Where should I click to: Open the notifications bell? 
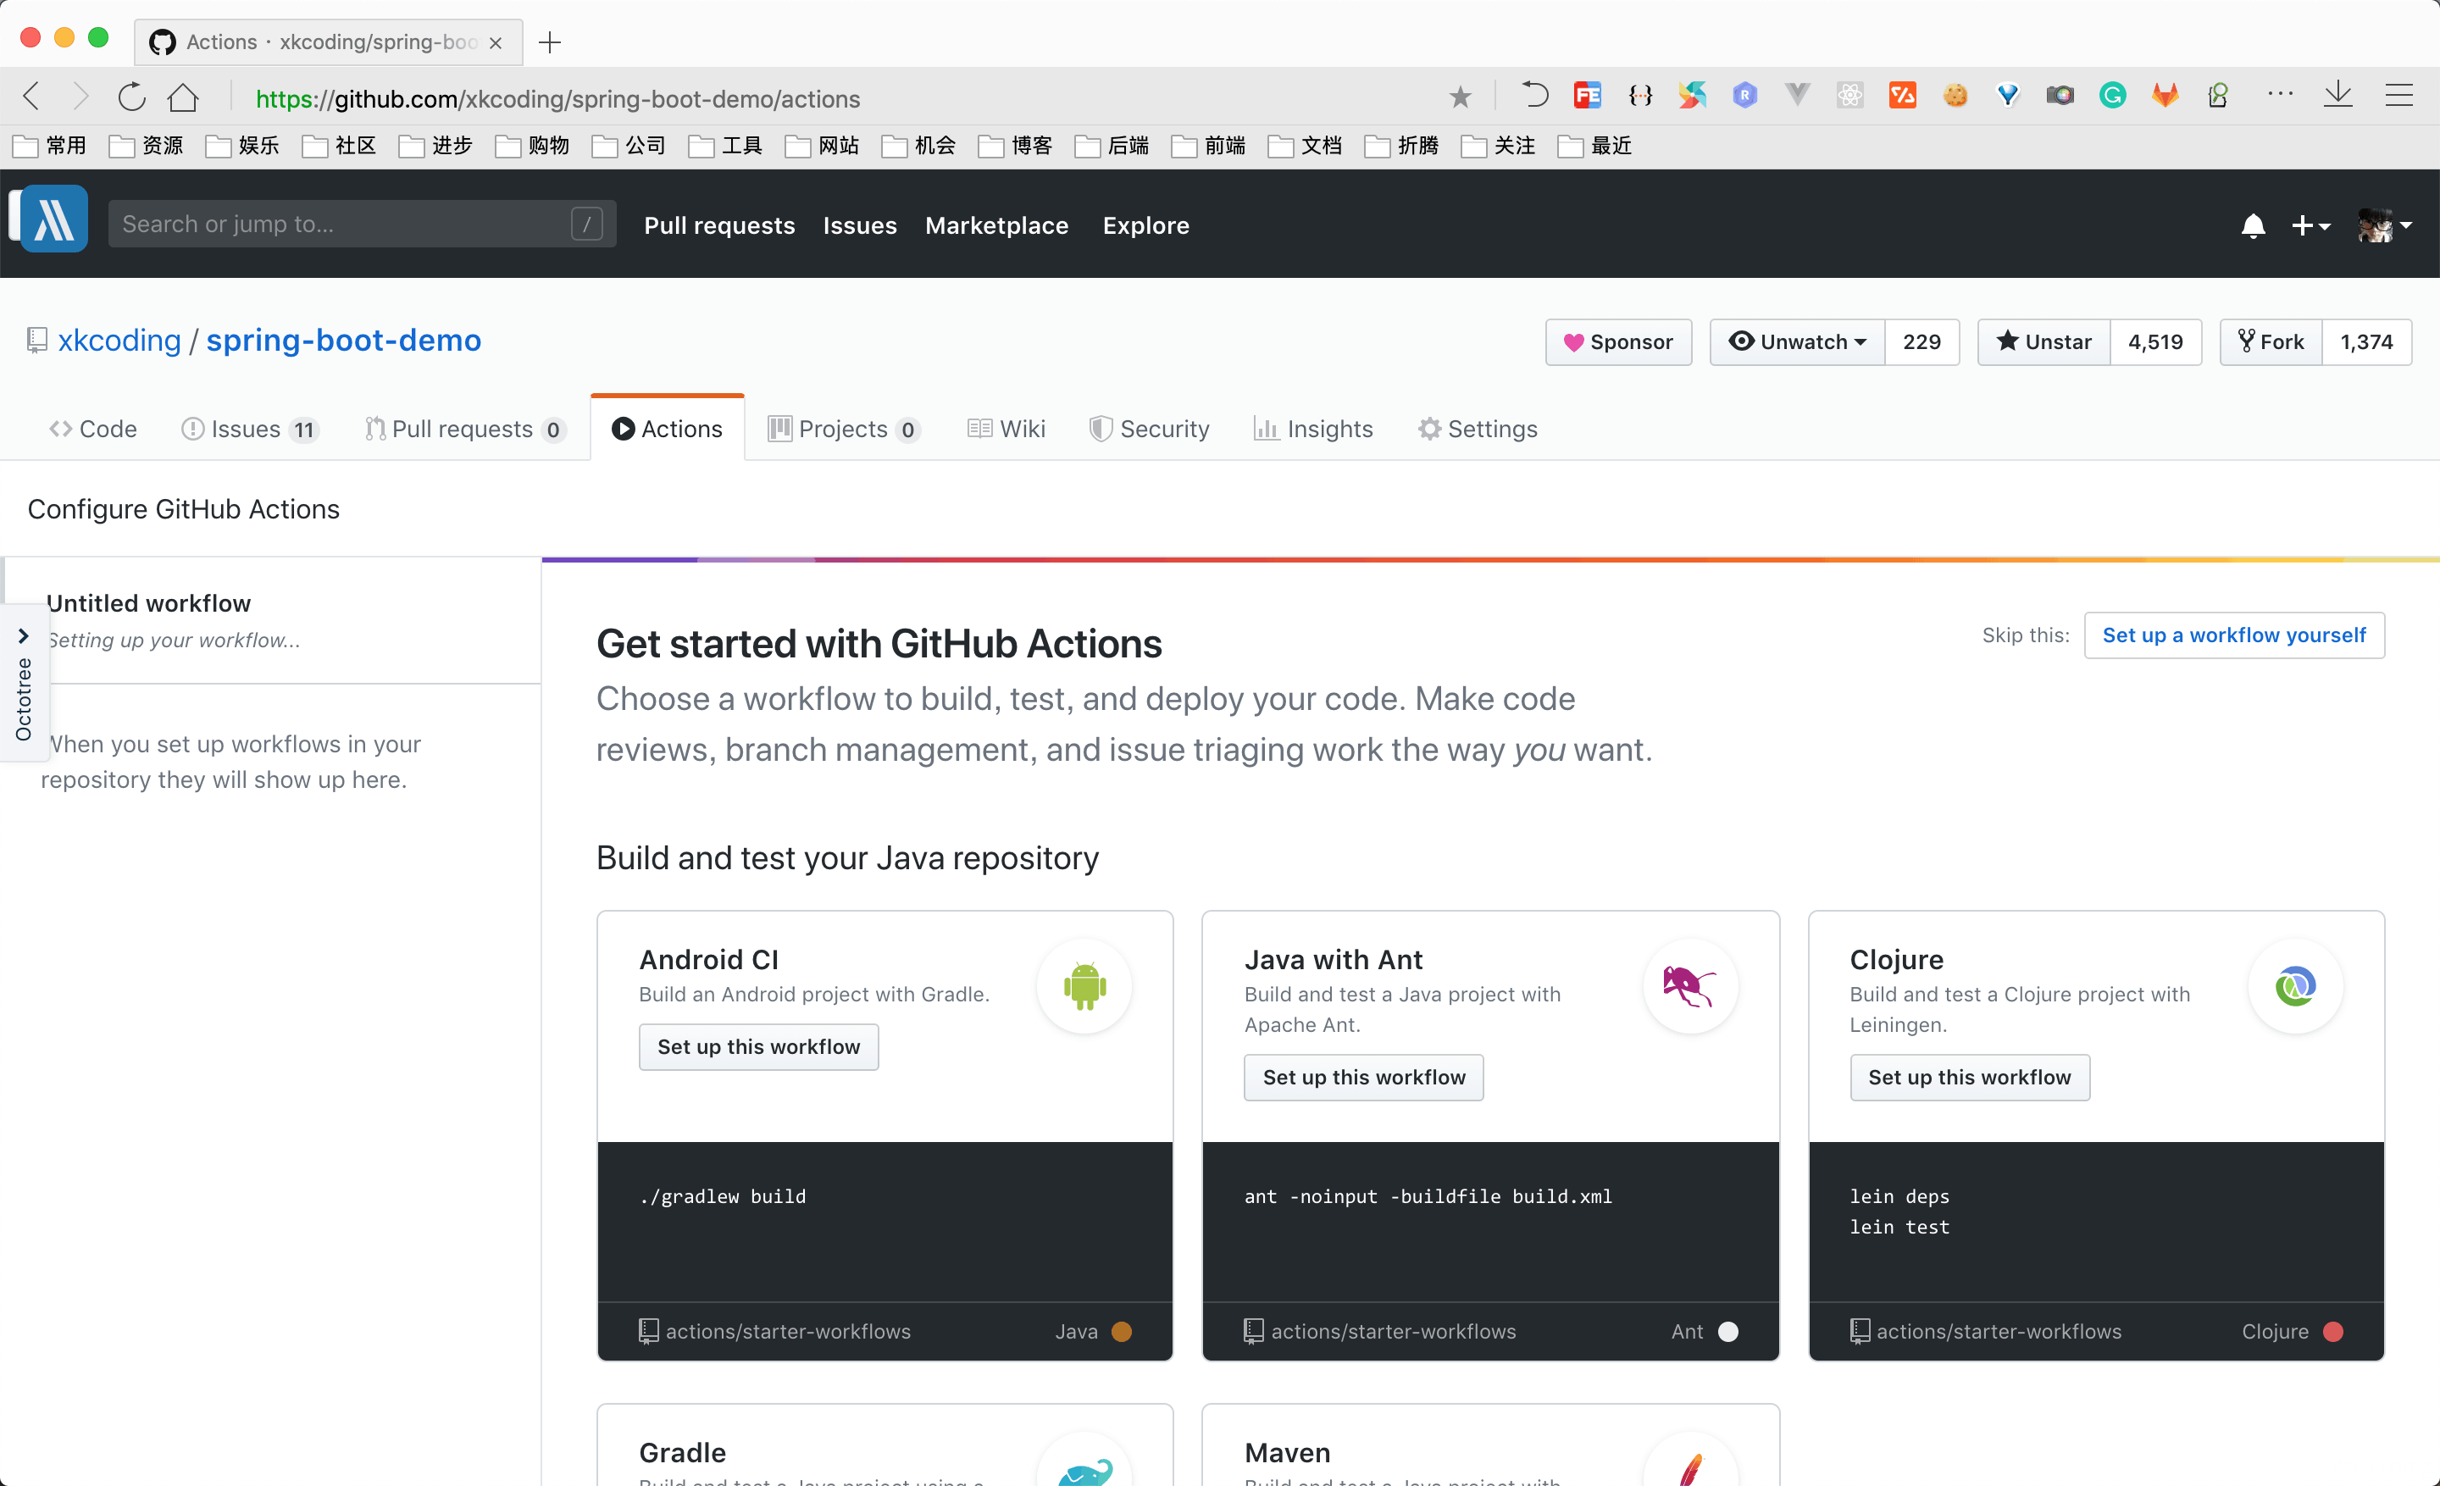[2253, 225]
